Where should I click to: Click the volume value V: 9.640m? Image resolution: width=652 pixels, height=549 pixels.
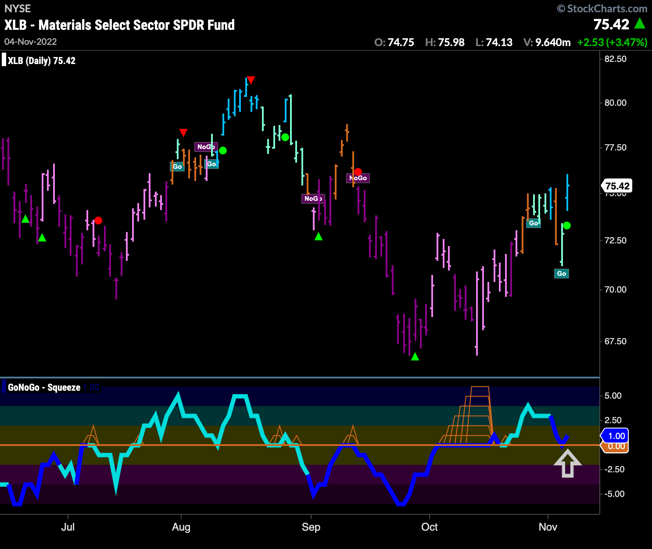(x=547, y=43)
